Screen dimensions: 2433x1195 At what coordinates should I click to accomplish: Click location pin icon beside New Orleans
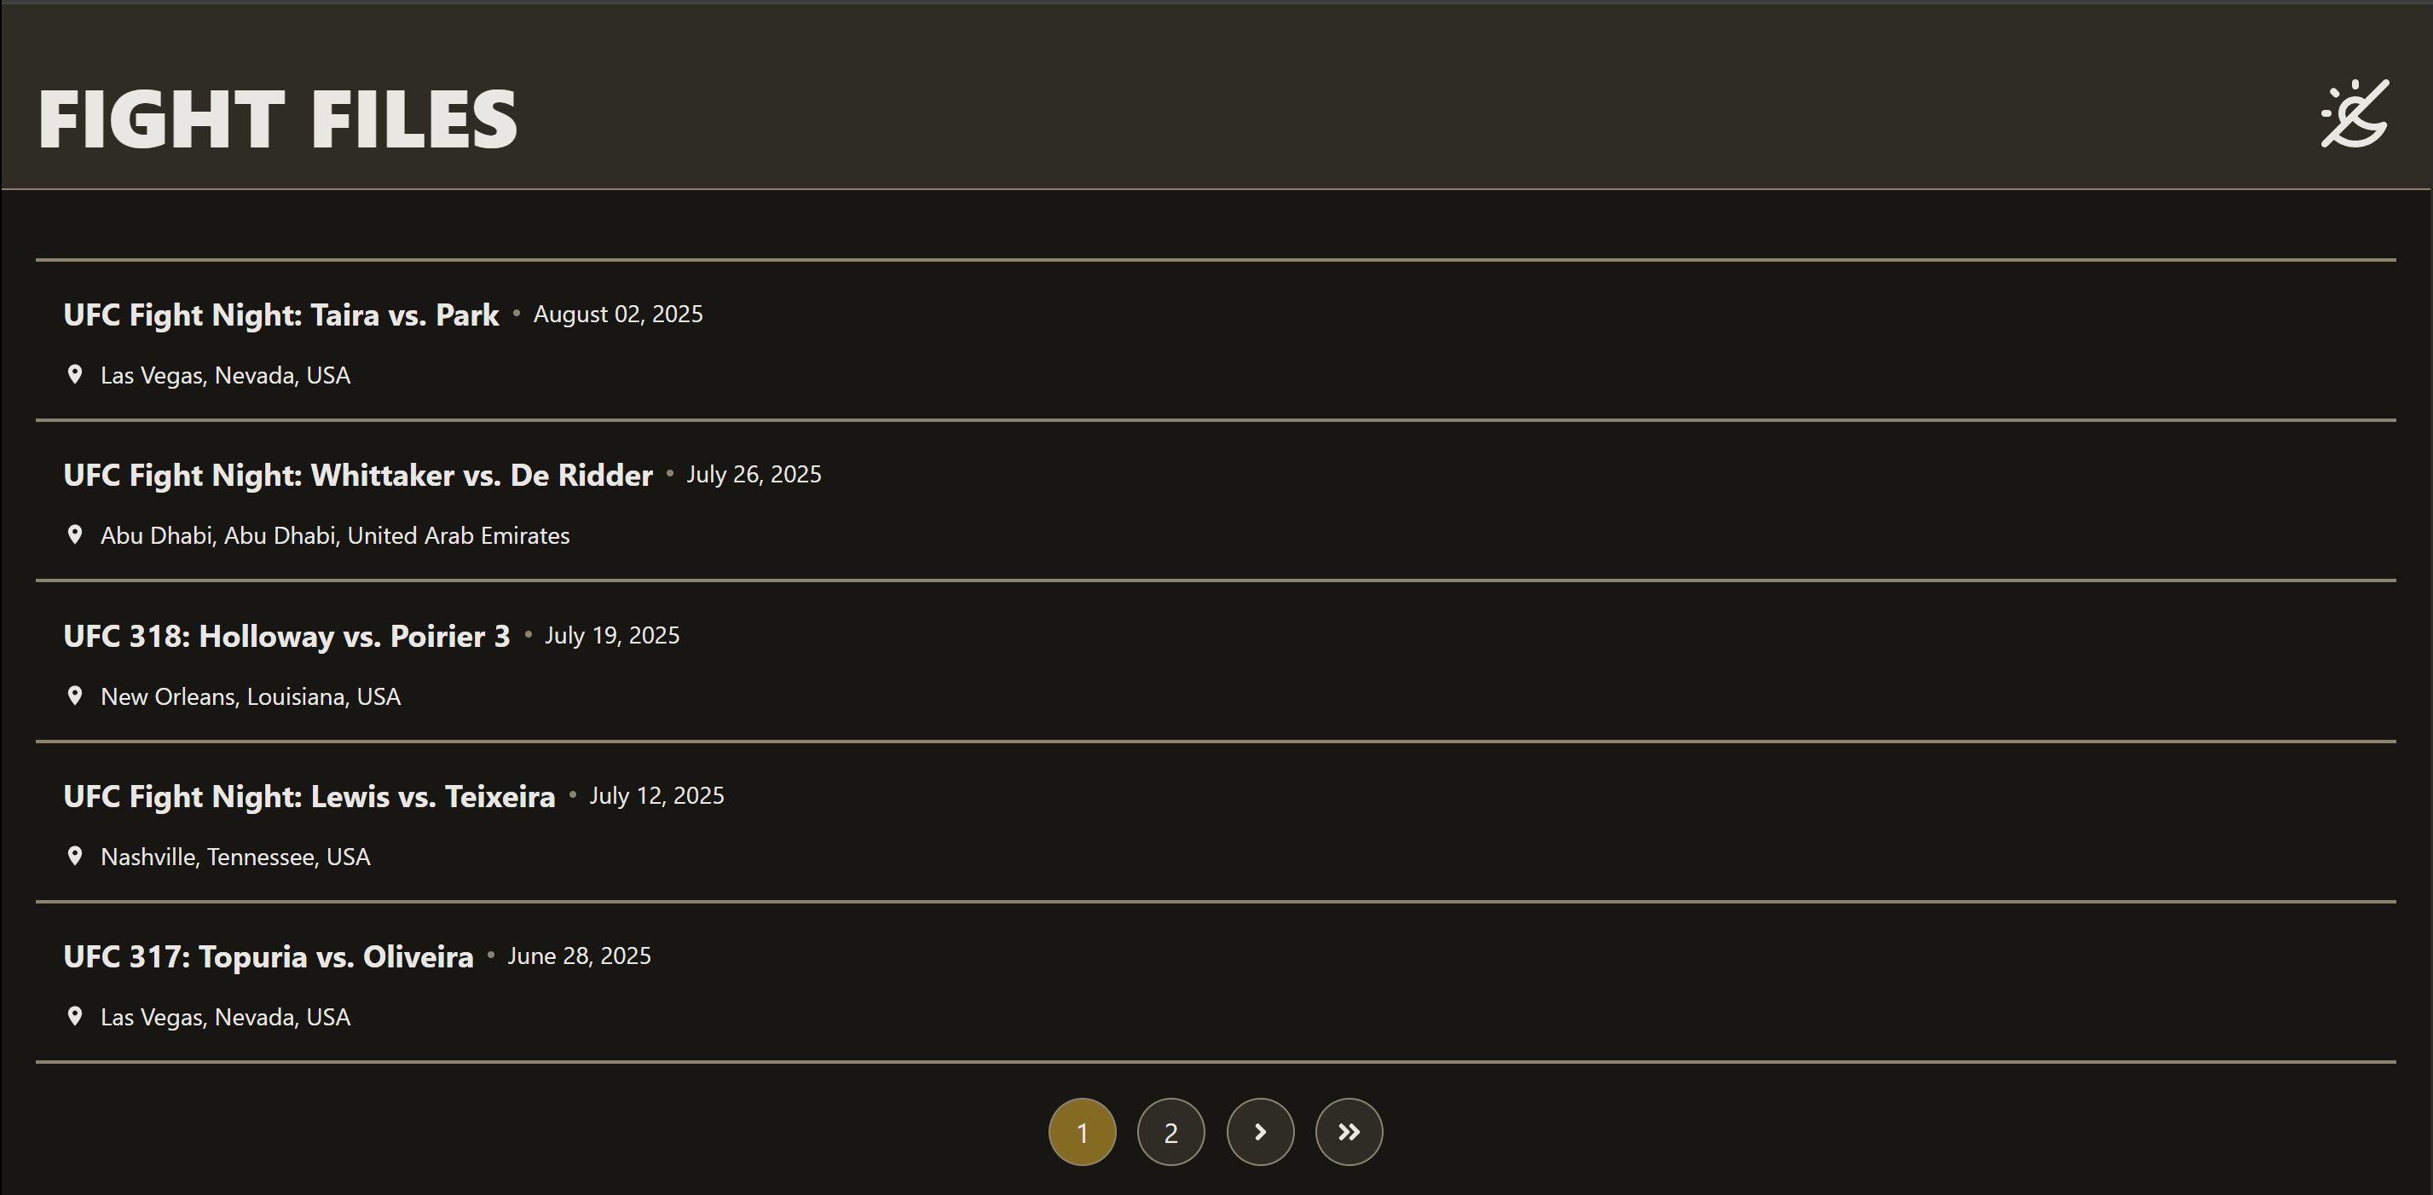click(x=75, y=696)
